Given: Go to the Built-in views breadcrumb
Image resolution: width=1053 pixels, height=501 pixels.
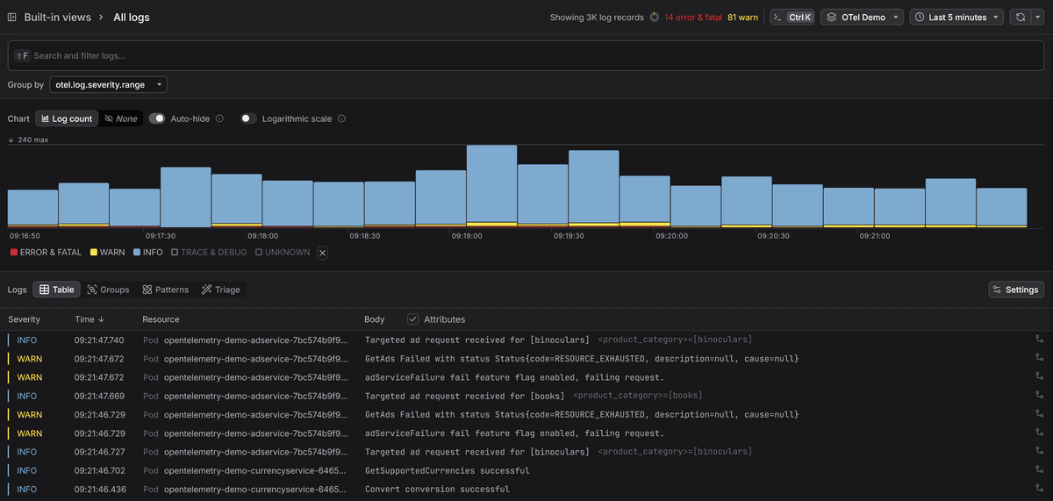Looking at the screenshot, I should [x=57, y=17].
